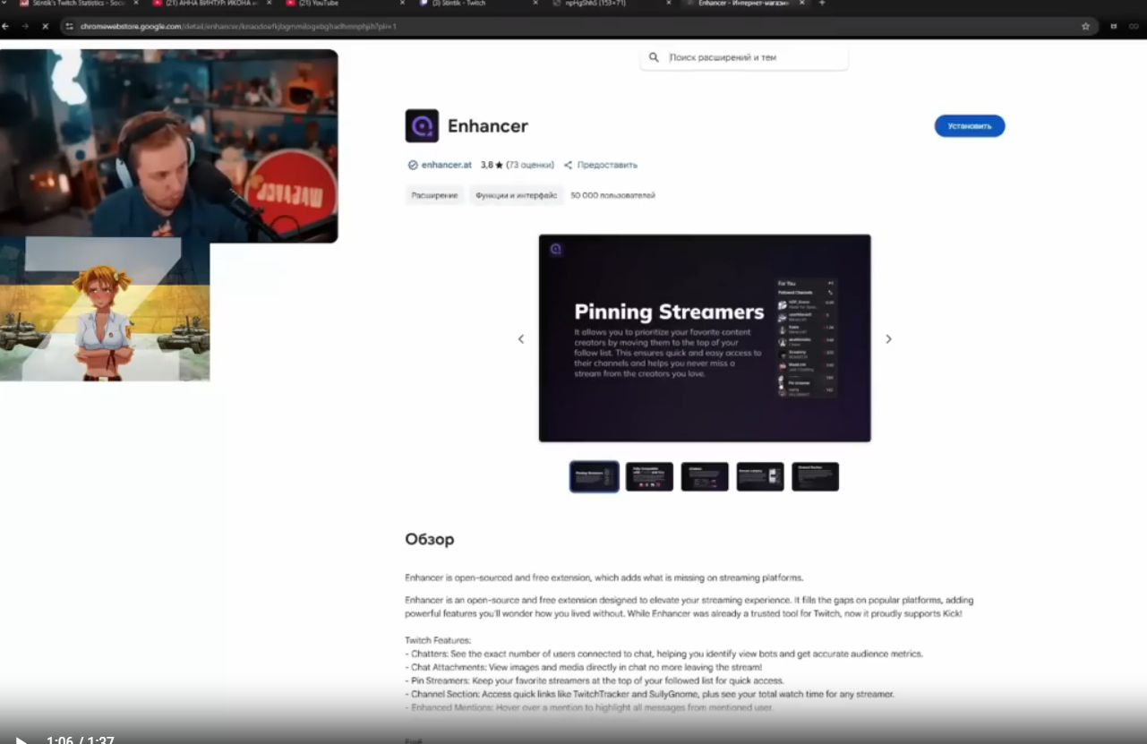Click the anime character image overlay
This screenshot has height=744, width=1147.
[105, 310]
